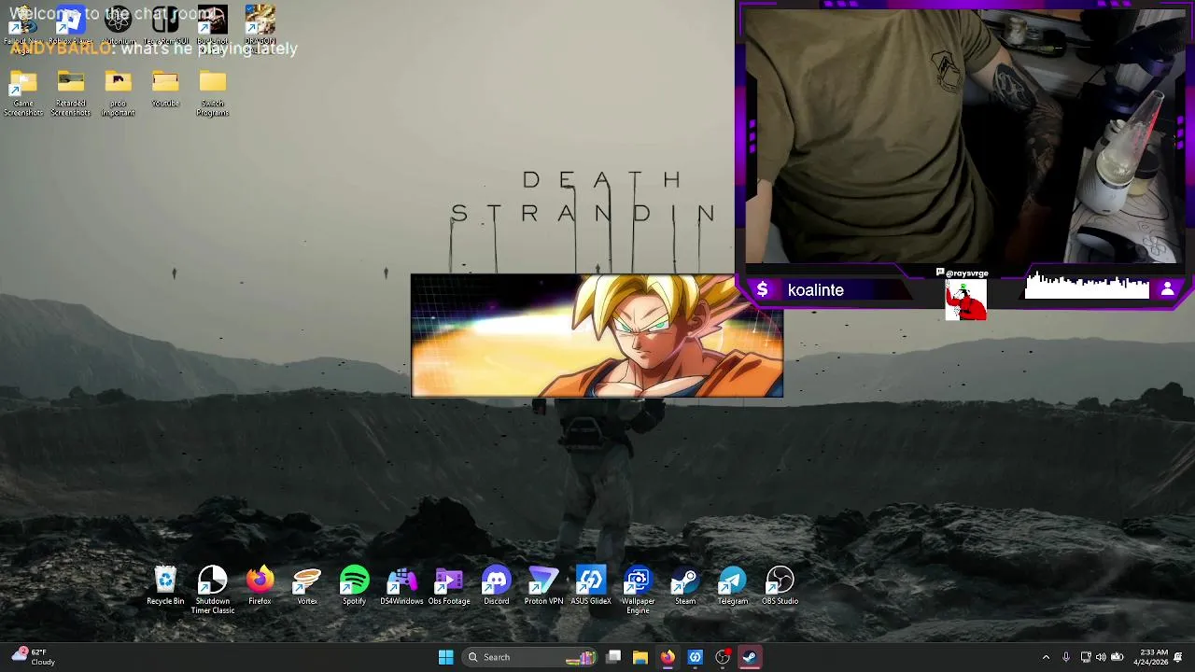This screenshot has width=1195, height=672.
Task: Click the Goku animation banner thumbnail
Action: (597, 336)
